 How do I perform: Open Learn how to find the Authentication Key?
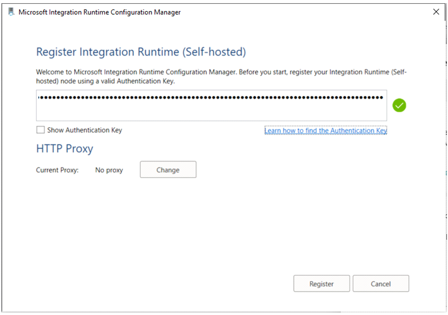pyautogui.click(x=326, y=131)
